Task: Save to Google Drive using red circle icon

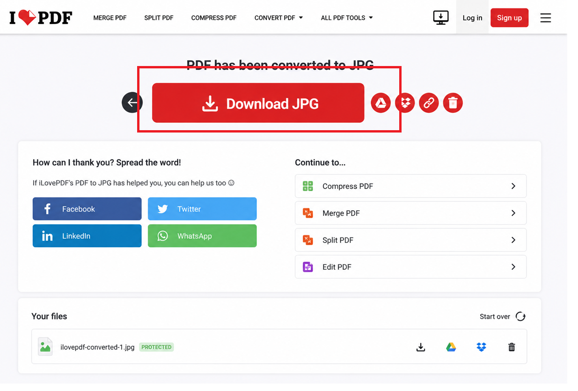Action: pyautogui.click(x=381, y=103)
